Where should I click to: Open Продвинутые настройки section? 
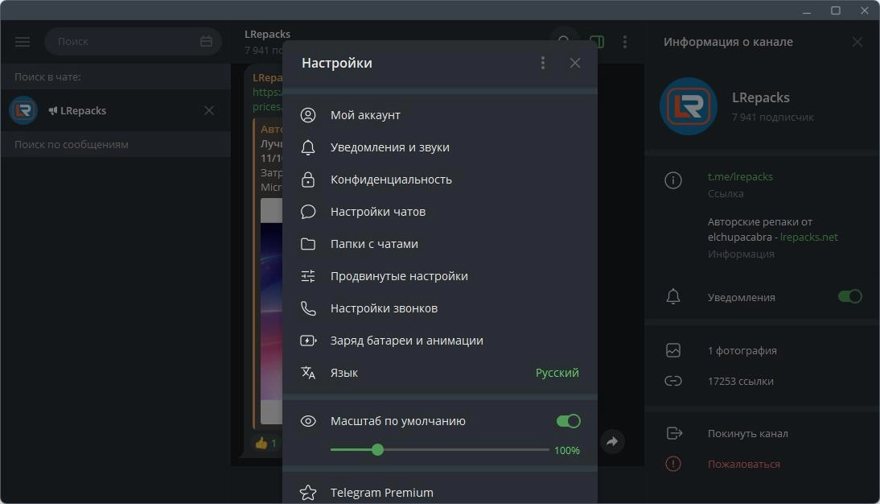(439, 276)
